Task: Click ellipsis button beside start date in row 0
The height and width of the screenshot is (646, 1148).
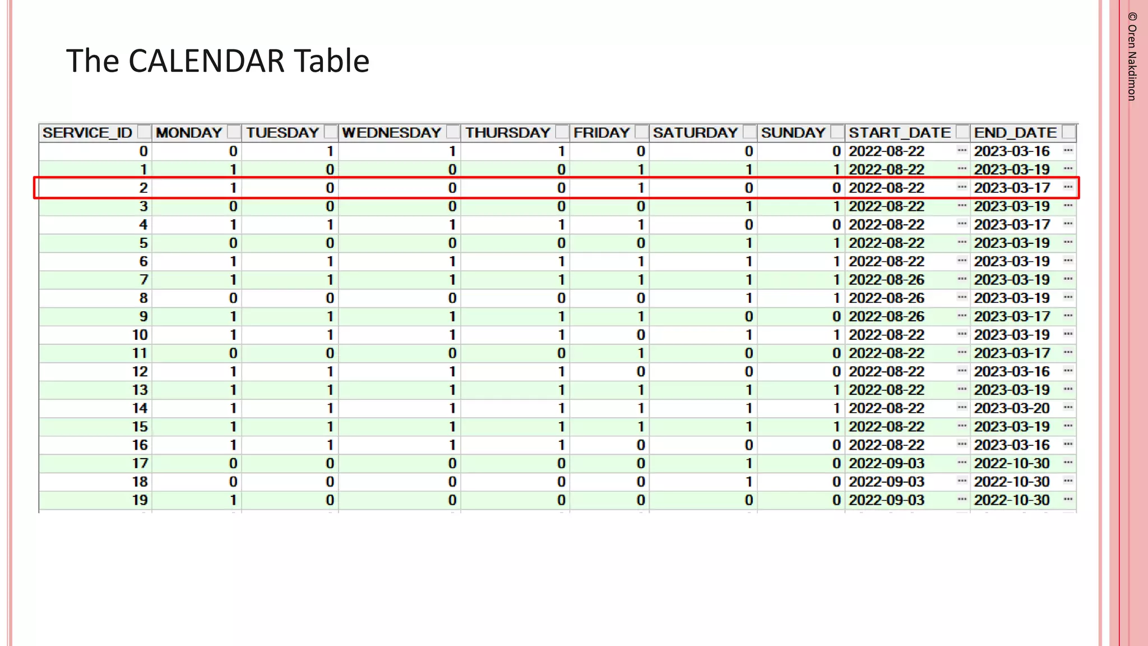Action: tap(962, 150)
